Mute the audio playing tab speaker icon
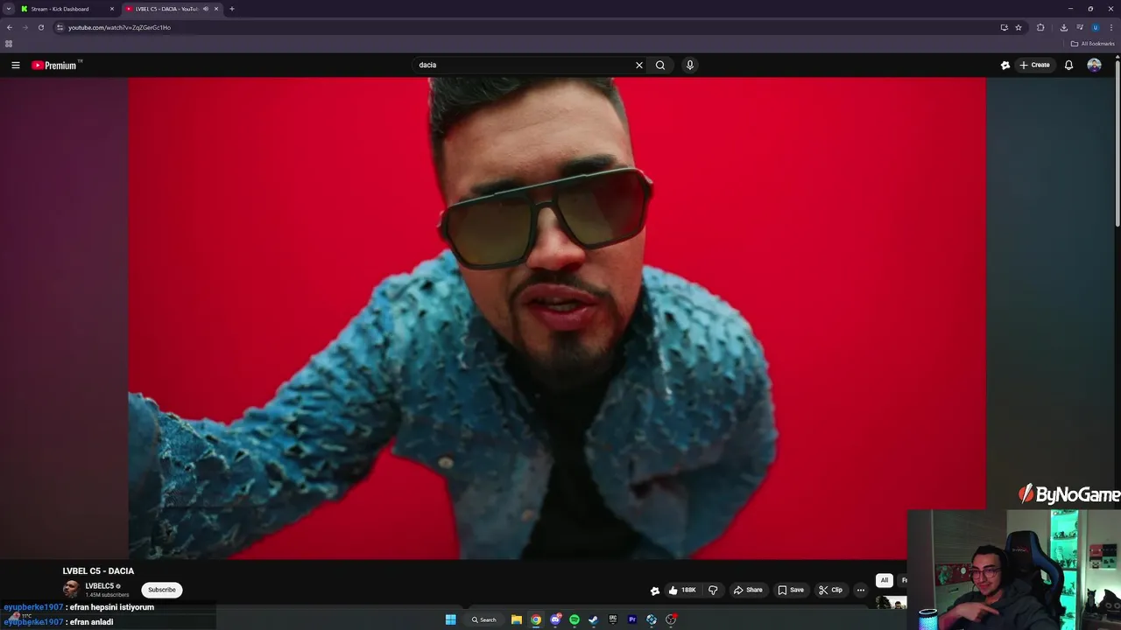Screen dimensions: 1121x630 (x=206, y=9)
